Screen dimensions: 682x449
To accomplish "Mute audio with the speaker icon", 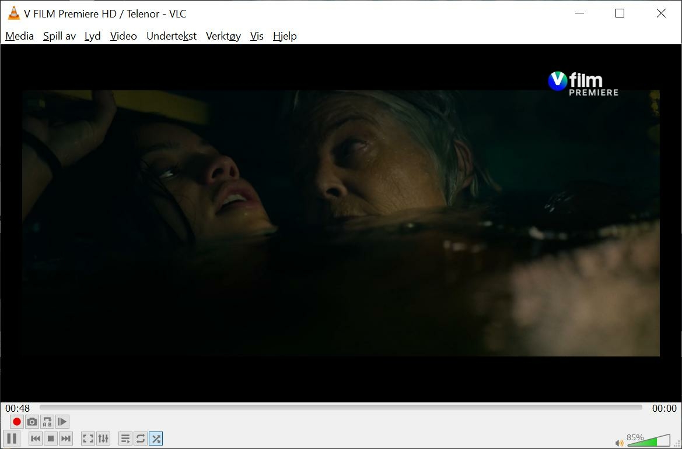I will point(620,443).
